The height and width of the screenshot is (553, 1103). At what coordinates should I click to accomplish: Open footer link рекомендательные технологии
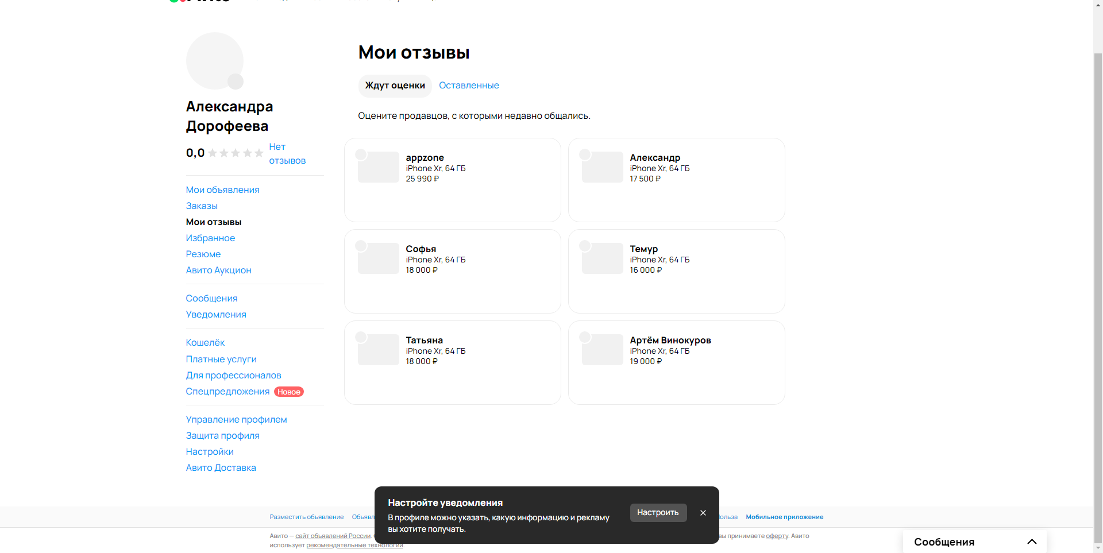coord(354,545)
